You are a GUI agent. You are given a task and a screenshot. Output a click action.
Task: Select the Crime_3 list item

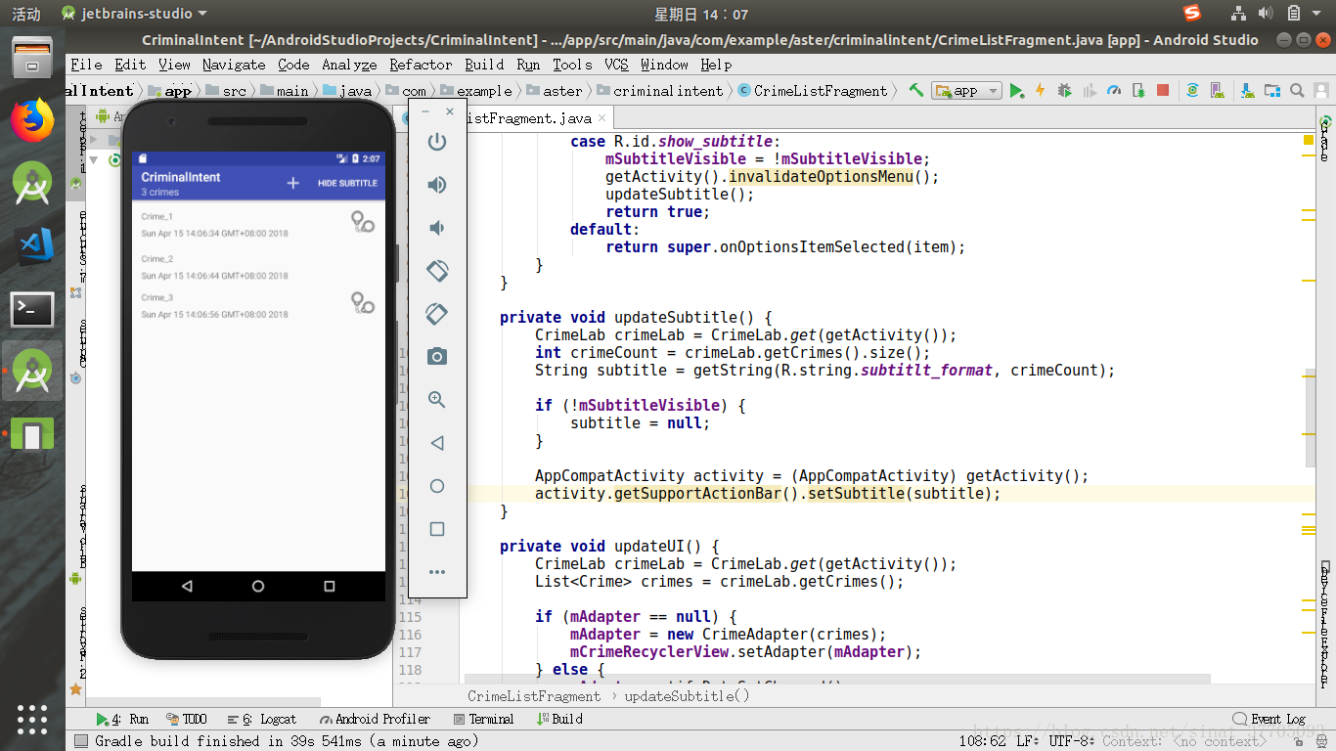[x=258, y=305]
